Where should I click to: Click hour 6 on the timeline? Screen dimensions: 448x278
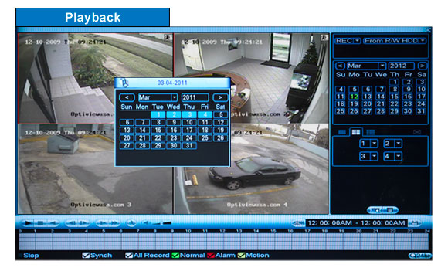120,231
